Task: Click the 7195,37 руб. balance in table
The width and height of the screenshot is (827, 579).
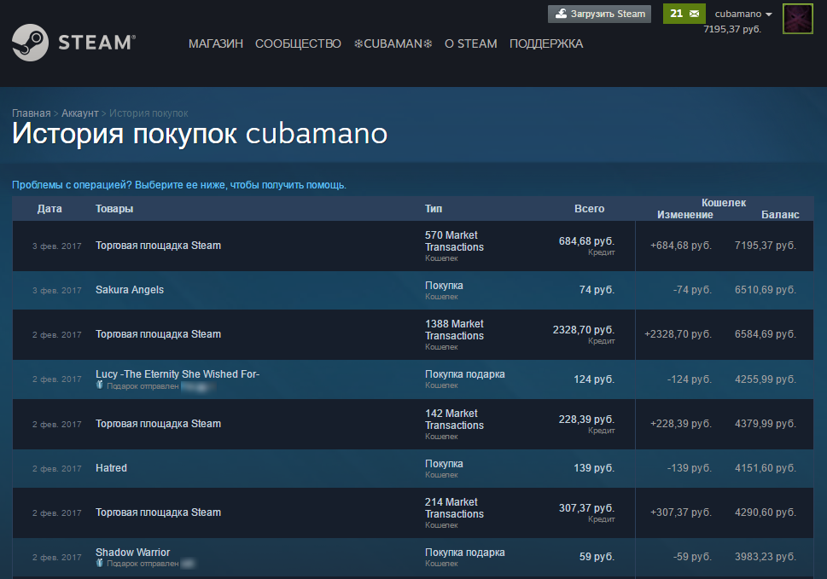Action: click(766, 246)
